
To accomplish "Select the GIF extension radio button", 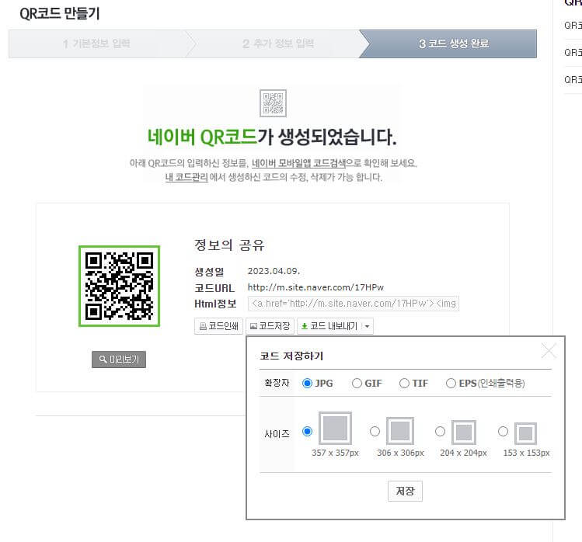I will point(357,384).
